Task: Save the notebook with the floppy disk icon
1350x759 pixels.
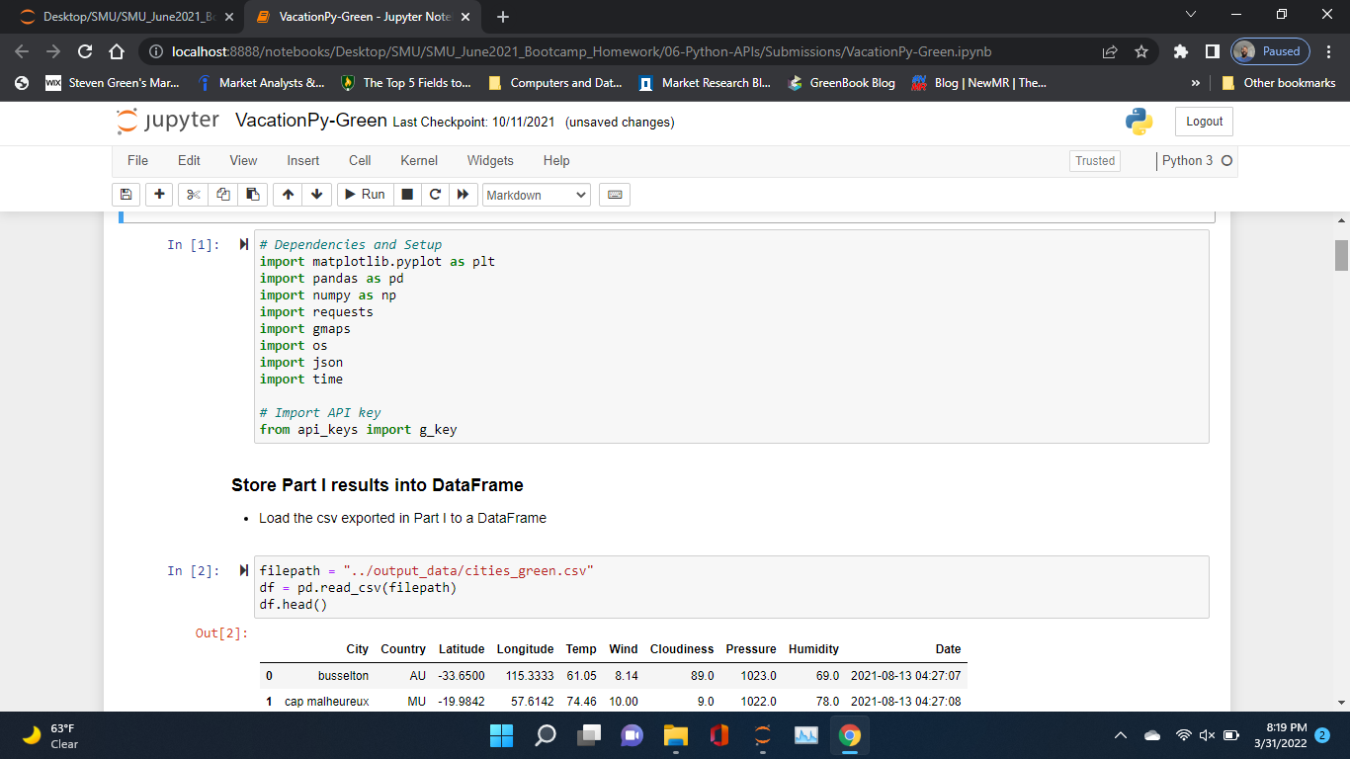Action: click(x=127, y=195)
